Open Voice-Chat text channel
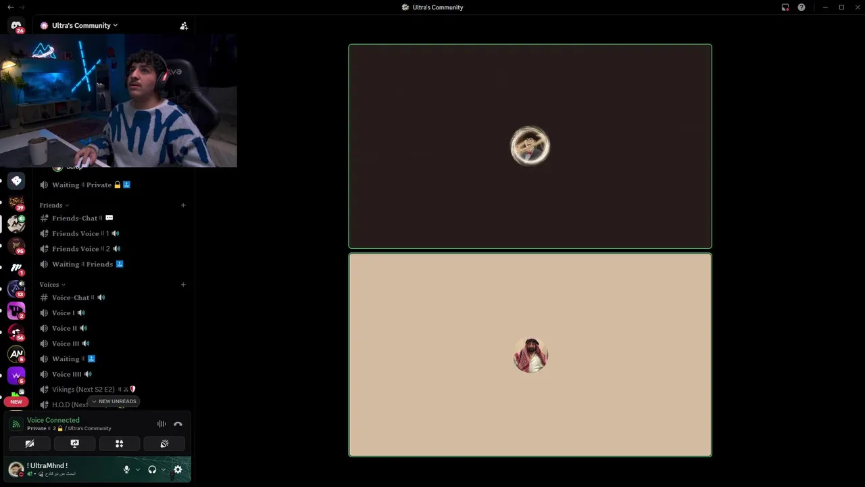 pos(112,298)
